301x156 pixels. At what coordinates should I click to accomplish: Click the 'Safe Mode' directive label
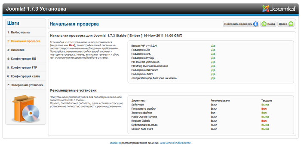(x=138, y=105)
